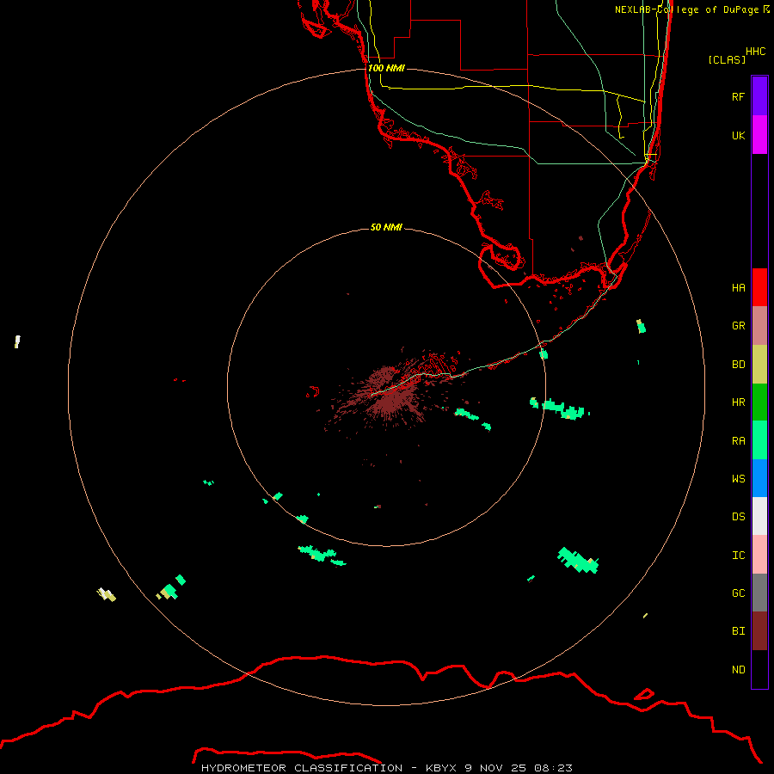Click the HR legend label
Image resolution: width=774 pixels, height=774 pixels.
(x=738, y=402)
